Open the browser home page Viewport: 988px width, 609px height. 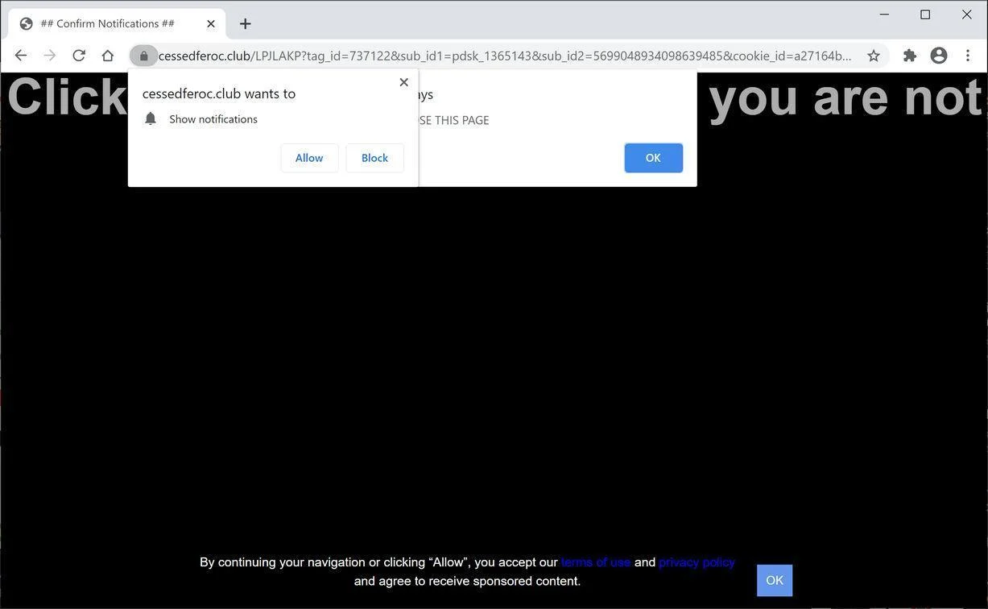pos(108,56)
